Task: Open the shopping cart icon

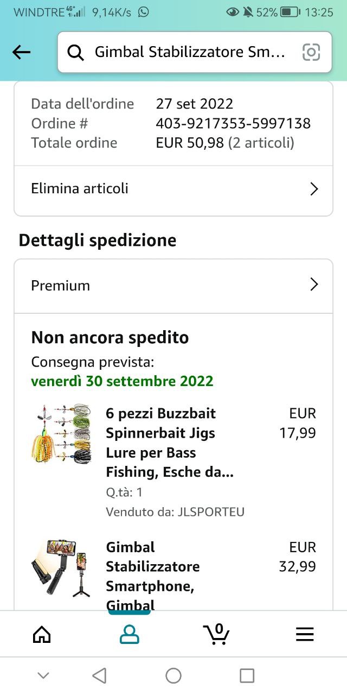Action: click(x=216, y=634)
